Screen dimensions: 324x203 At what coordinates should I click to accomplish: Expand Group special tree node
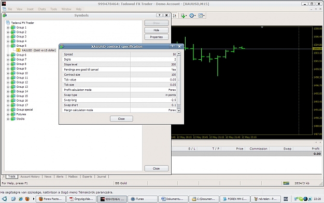click(8, 110)
